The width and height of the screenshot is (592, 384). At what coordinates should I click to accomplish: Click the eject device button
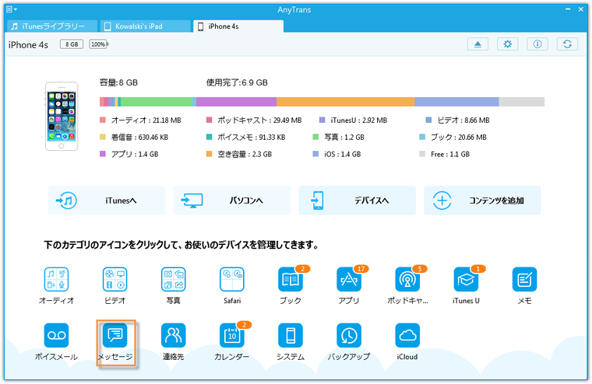pyautogui.click(x=477, y=44)
